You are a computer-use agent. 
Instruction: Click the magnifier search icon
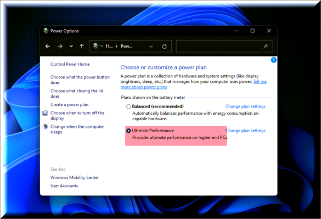[266, 47]
